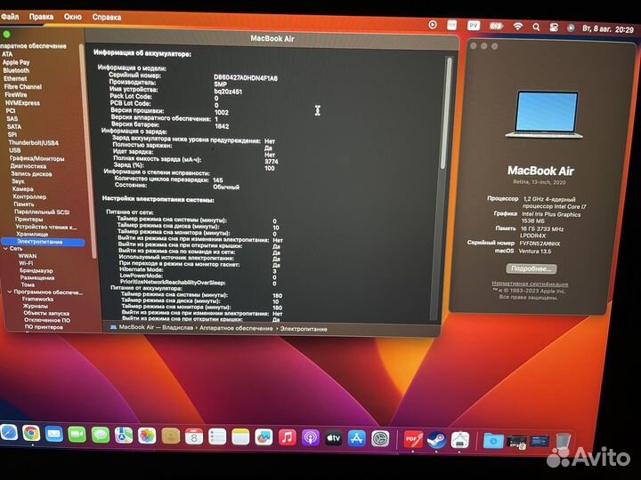The width and height of the screenshot is (641, 480).
Task: Select Thunderbolt/USB4 in sidebar
Action: 34,143
